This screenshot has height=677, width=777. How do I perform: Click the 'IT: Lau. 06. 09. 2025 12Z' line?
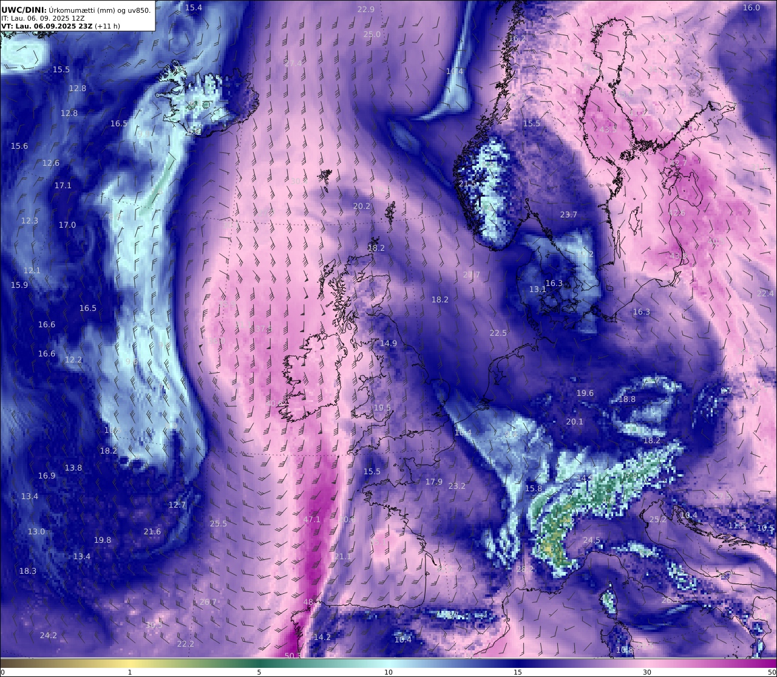[x=42, y=18]
